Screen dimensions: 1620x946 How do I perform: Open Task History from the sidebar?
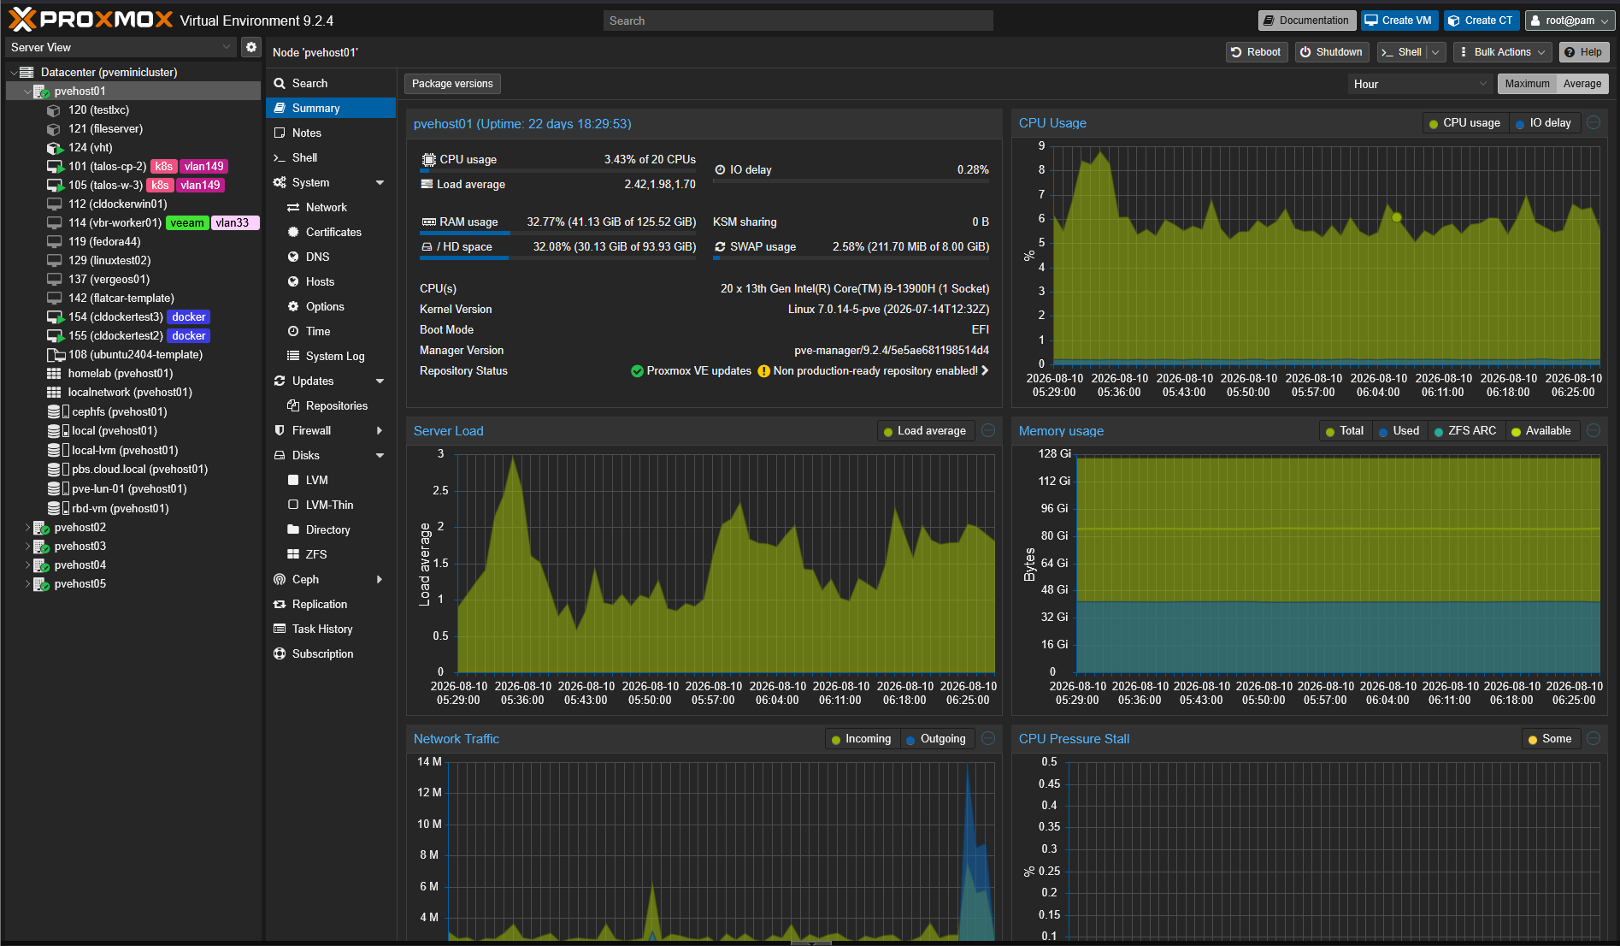click(321, 629)
